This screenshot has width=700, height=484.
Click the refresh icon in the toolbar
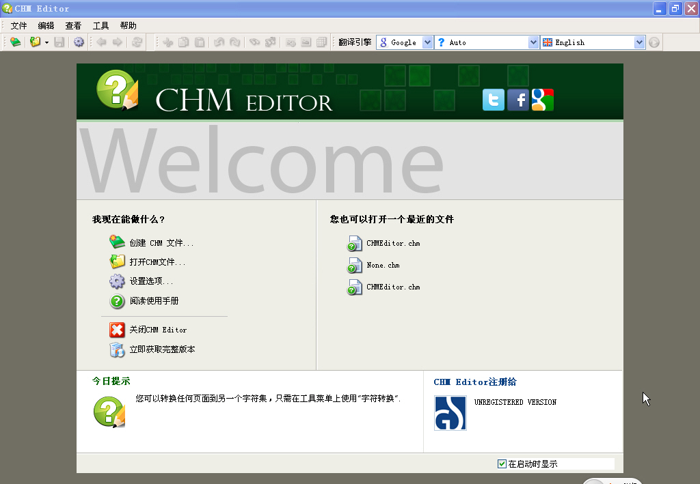coord(136,42)
